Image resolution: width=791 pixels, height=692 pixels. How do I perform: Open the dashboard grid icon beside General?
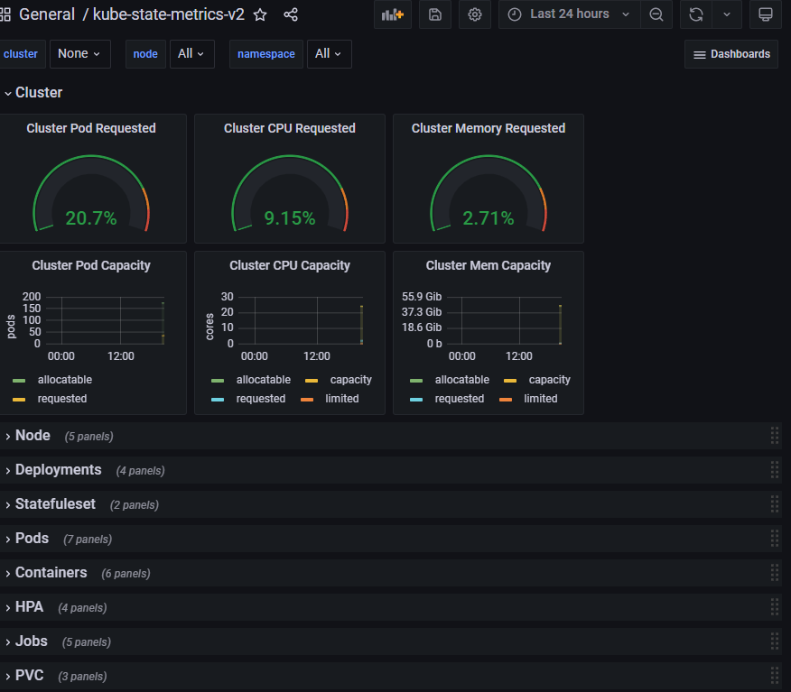tap(5, 14)
